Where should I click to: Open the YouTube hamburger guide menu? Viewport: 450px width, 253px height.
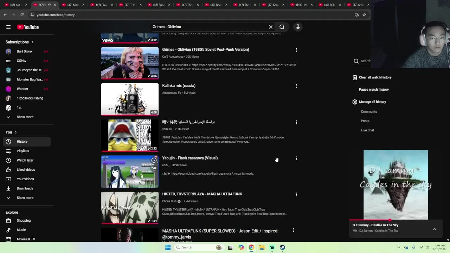click(x=8, y=27)
